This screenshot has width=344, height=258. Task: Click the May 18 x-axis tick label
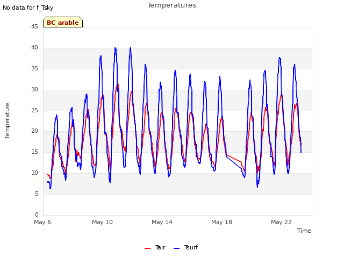(221, 222)
